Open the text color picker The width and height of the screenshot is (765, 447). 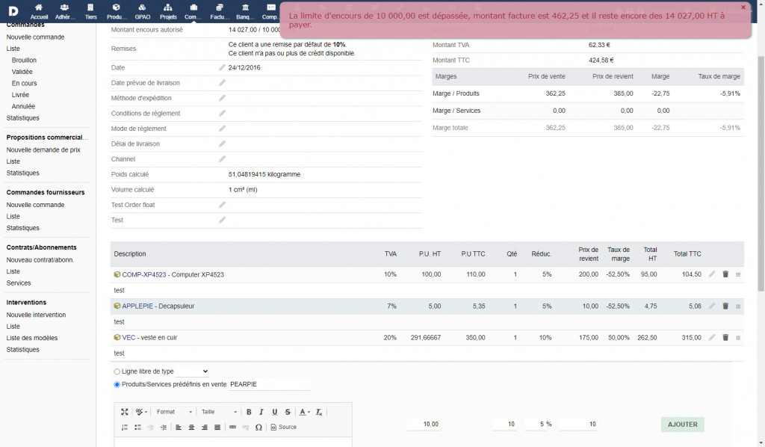[x=304, y=412]
